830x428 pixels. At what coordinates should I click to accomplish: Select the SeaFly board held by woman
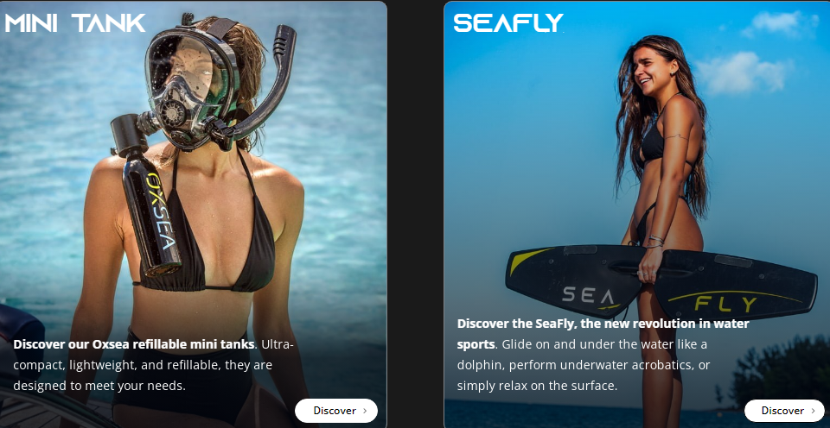[x=661, y=280]
